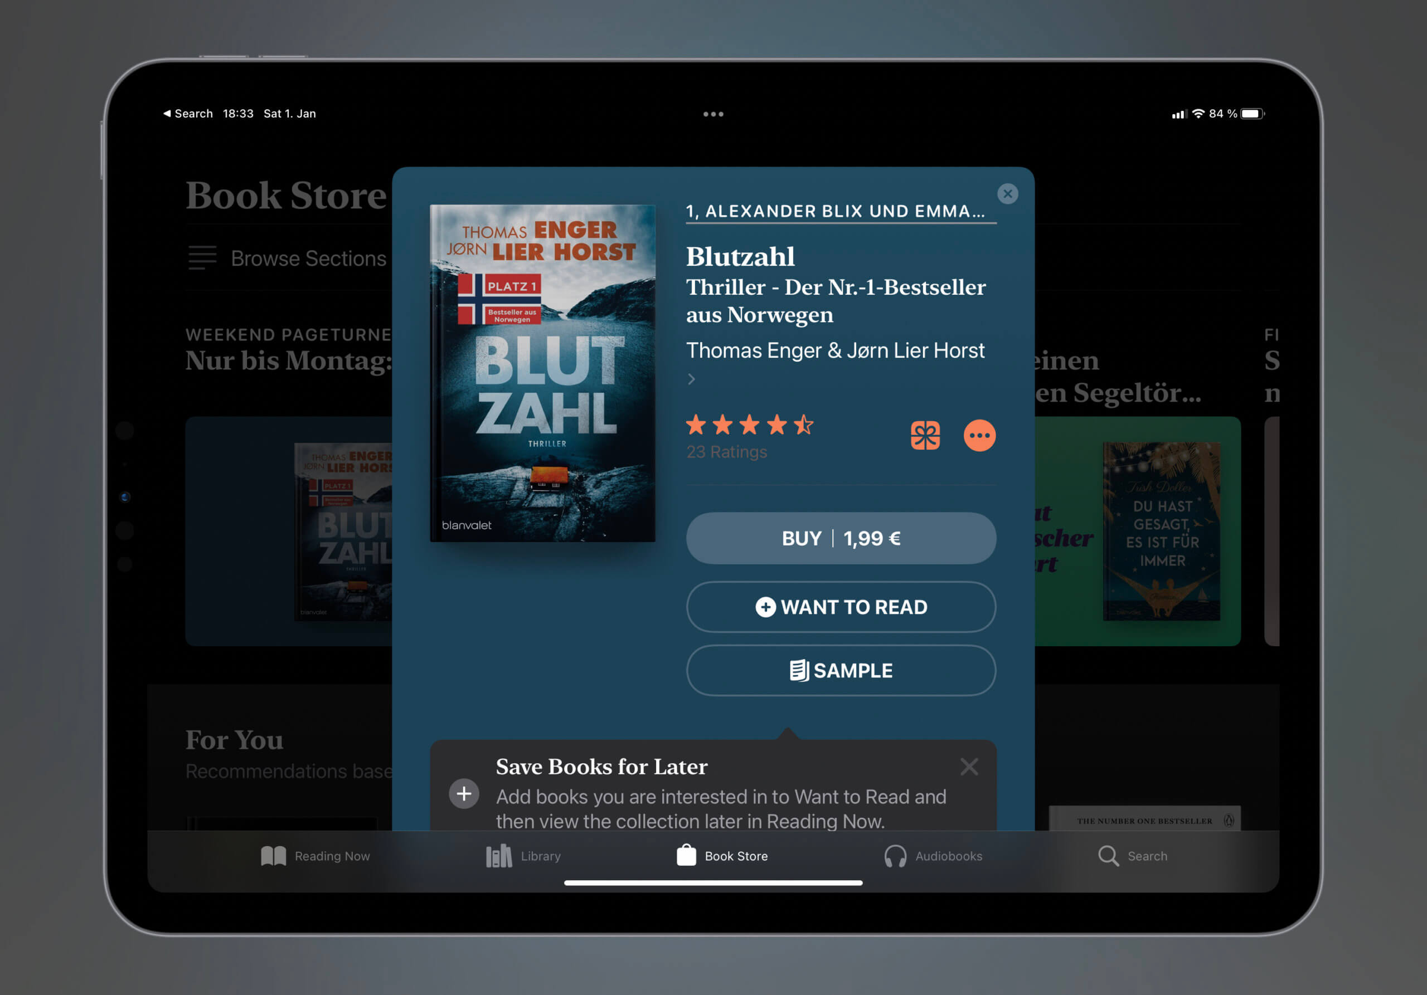
Task: Tap the star rating row
Action: coord(749,425)
